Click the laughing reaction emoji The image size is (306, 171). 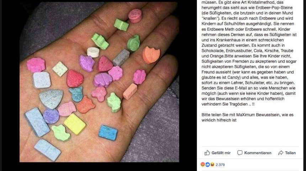pyautogui.click(x=212, y=165)
